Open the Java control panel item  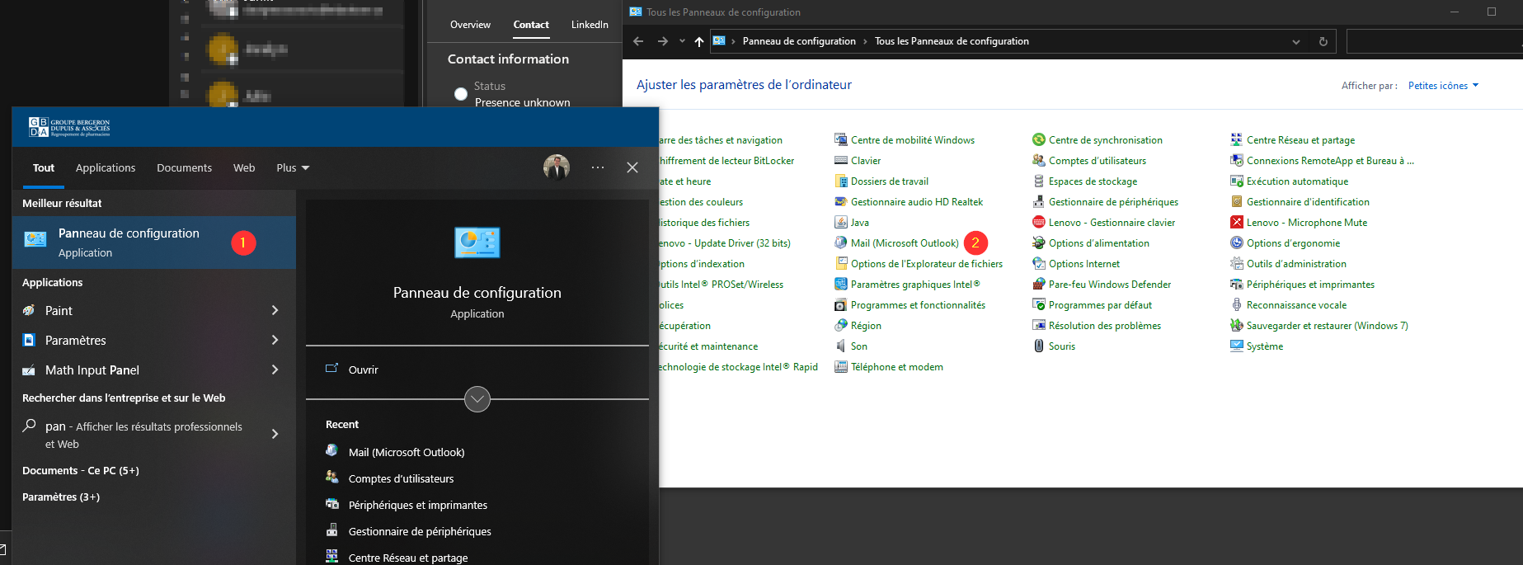[x=852, y=223]
